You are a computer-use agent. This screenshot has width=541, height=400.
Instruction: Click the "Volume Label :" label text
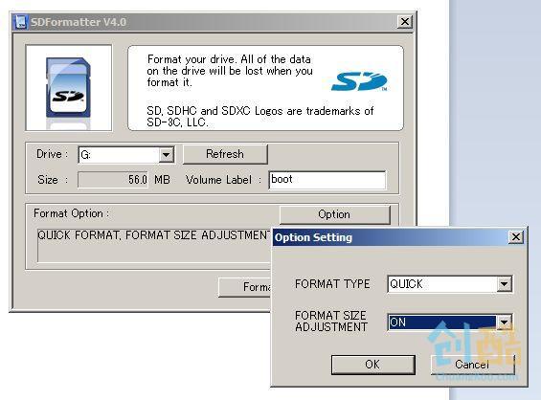click(223, 180)
